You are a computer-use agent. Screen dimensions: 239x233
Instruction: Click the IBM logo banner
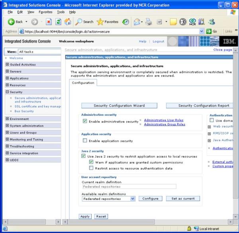[229, 41]
